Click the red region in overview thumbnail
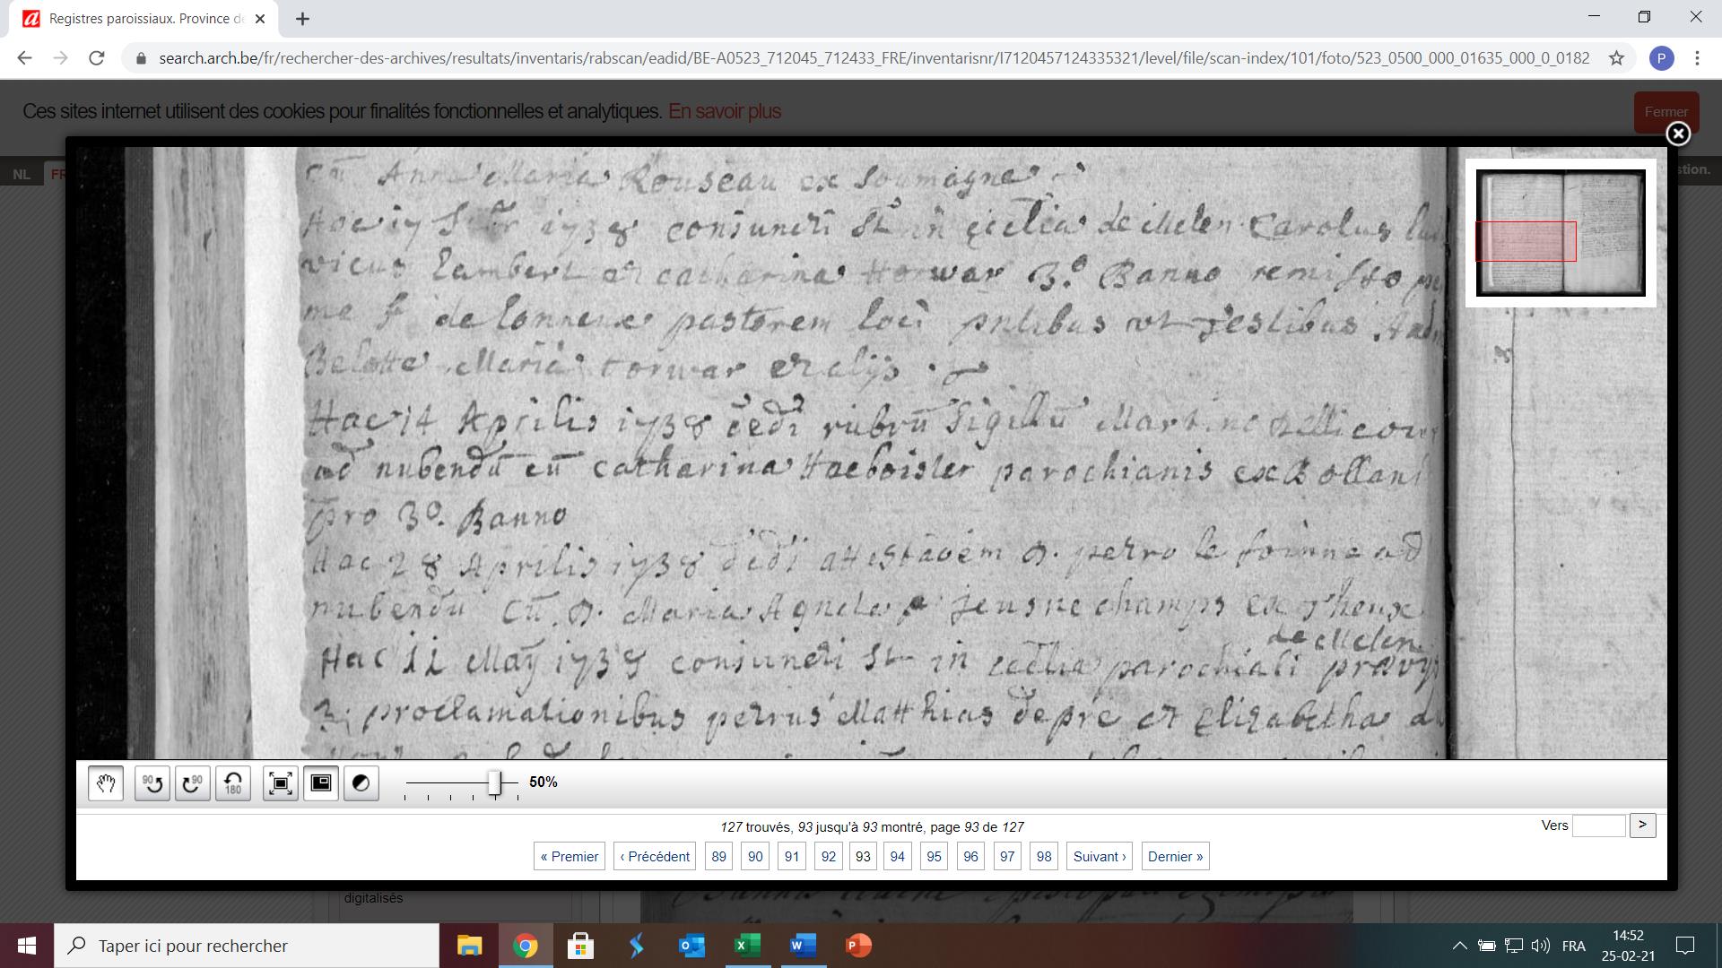This screenshot has height=968, width=1722. [x=1526, y=242]
